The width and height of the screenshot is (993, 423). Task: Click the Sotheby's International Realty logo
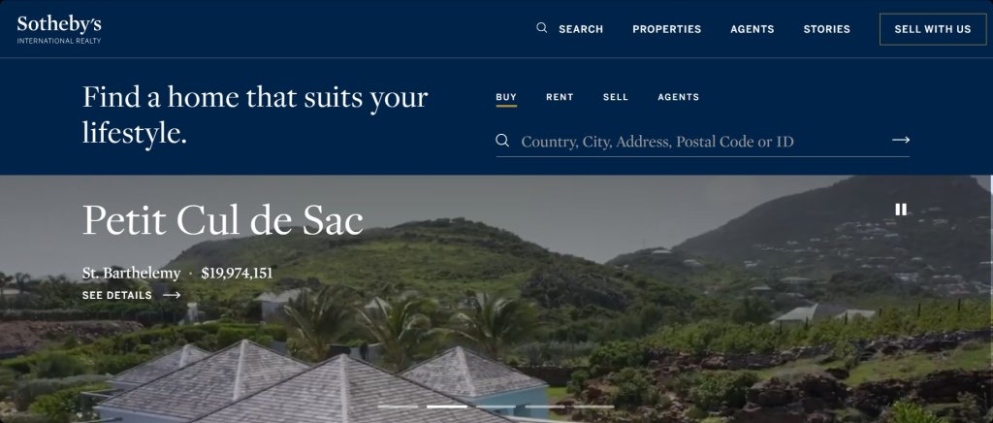point(59,30)
